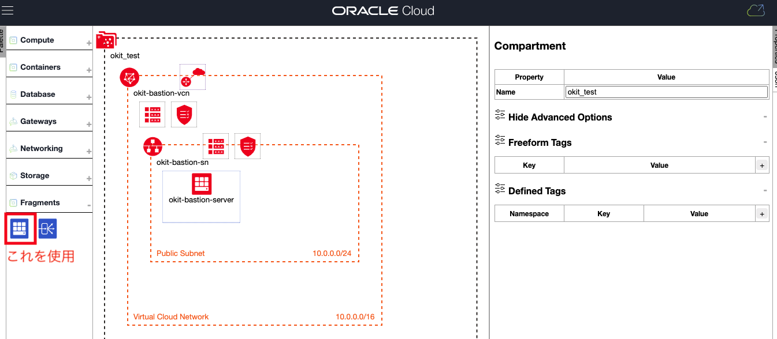
Task: Select the route table icon under okit-bastion-vcn label
Action: pyautogui.click(x=152, y=114)
